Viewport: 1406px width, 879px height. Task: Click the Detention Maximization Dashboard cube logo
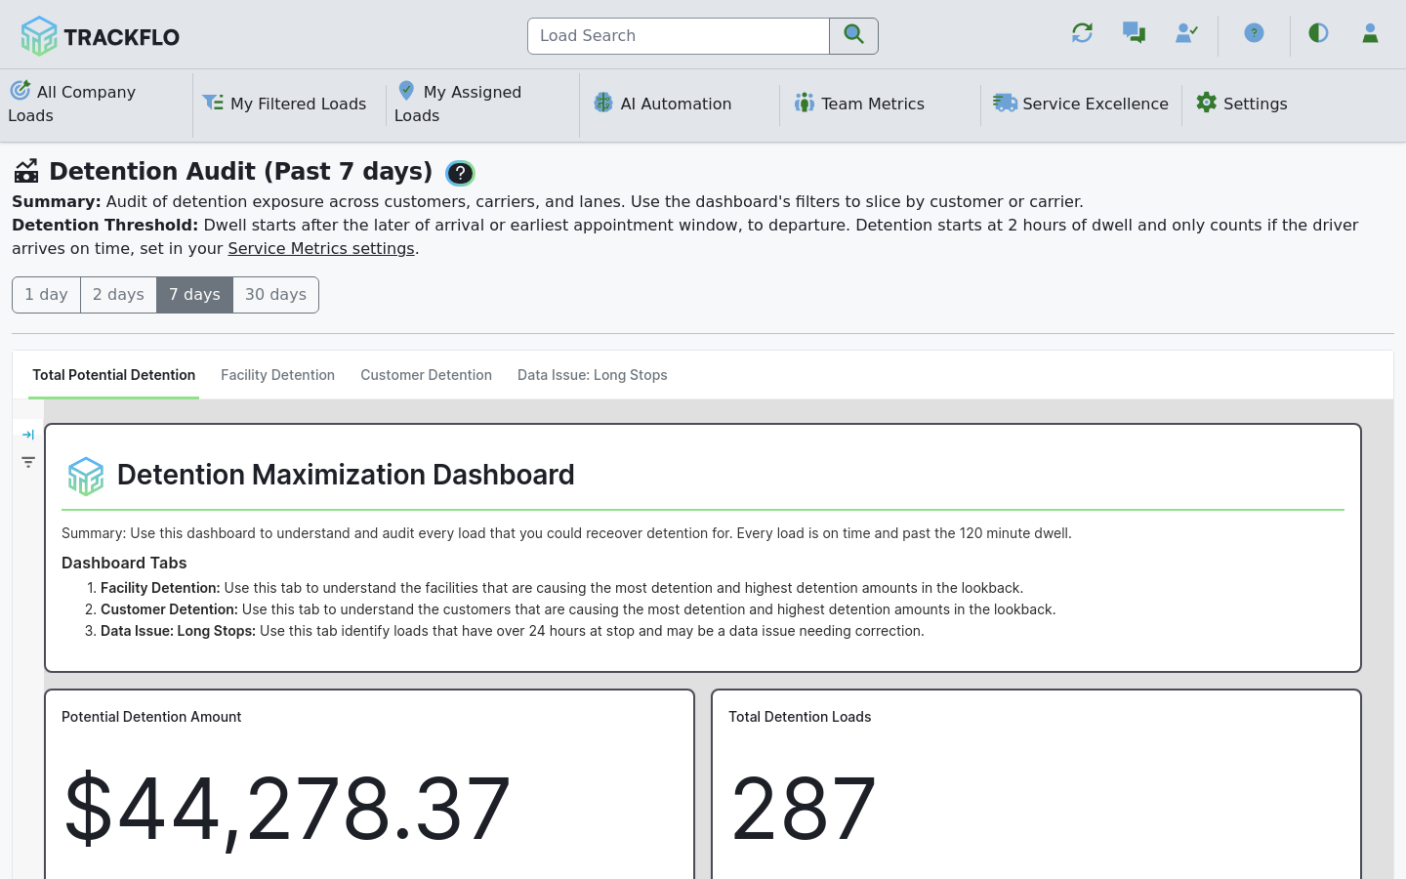(86, 476)
